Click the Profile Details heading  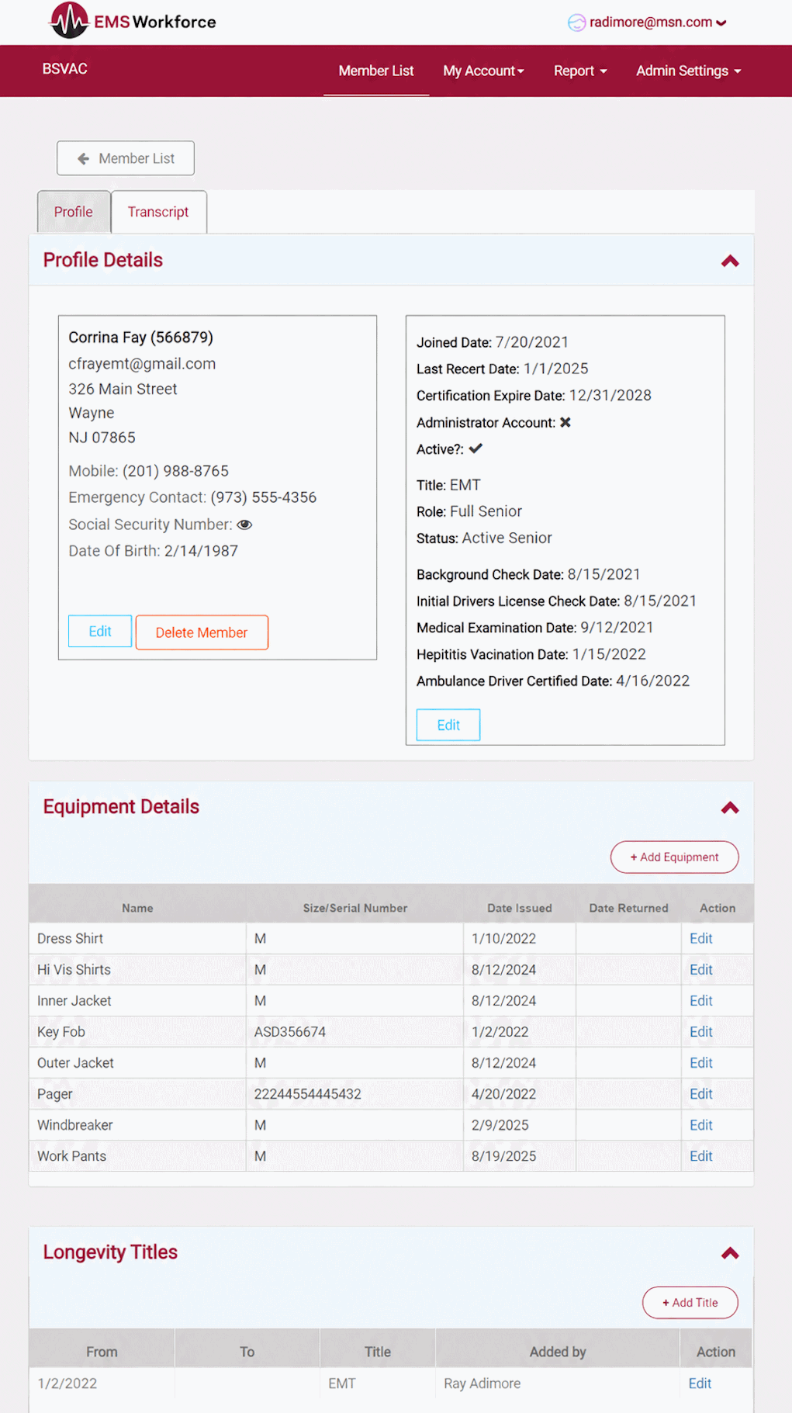(103, 260)
